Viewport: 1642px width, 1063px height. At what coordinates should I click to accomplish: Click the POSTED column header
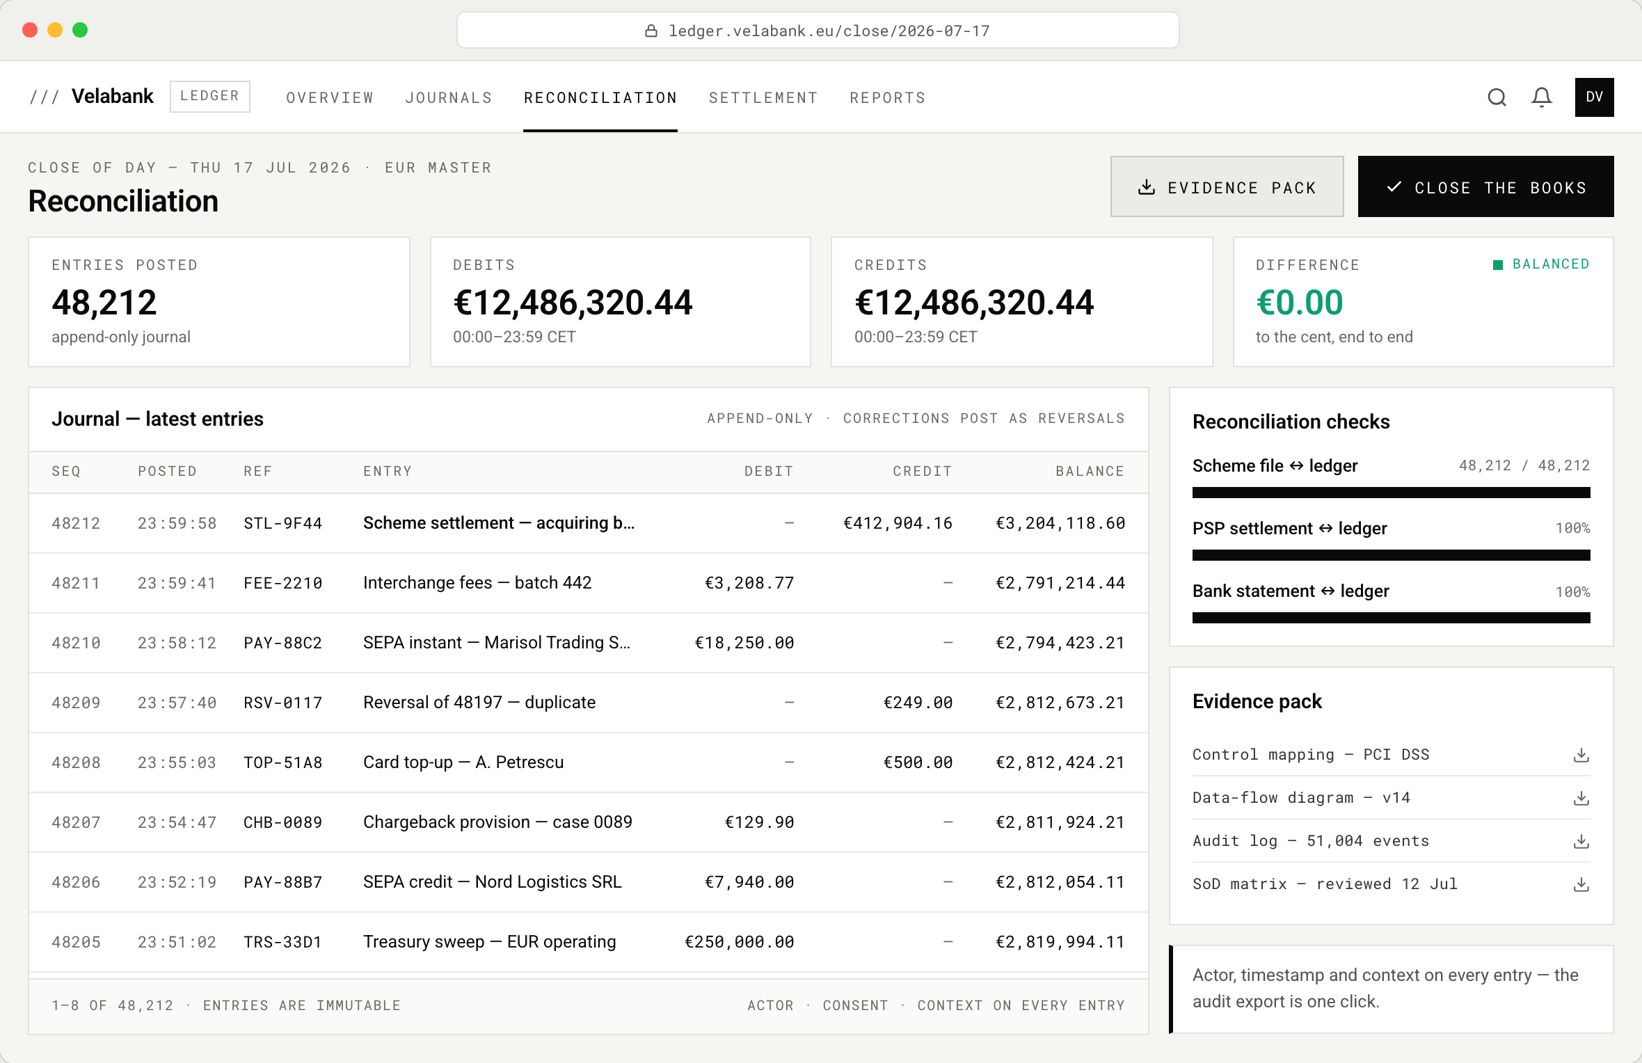coord(167,471)
